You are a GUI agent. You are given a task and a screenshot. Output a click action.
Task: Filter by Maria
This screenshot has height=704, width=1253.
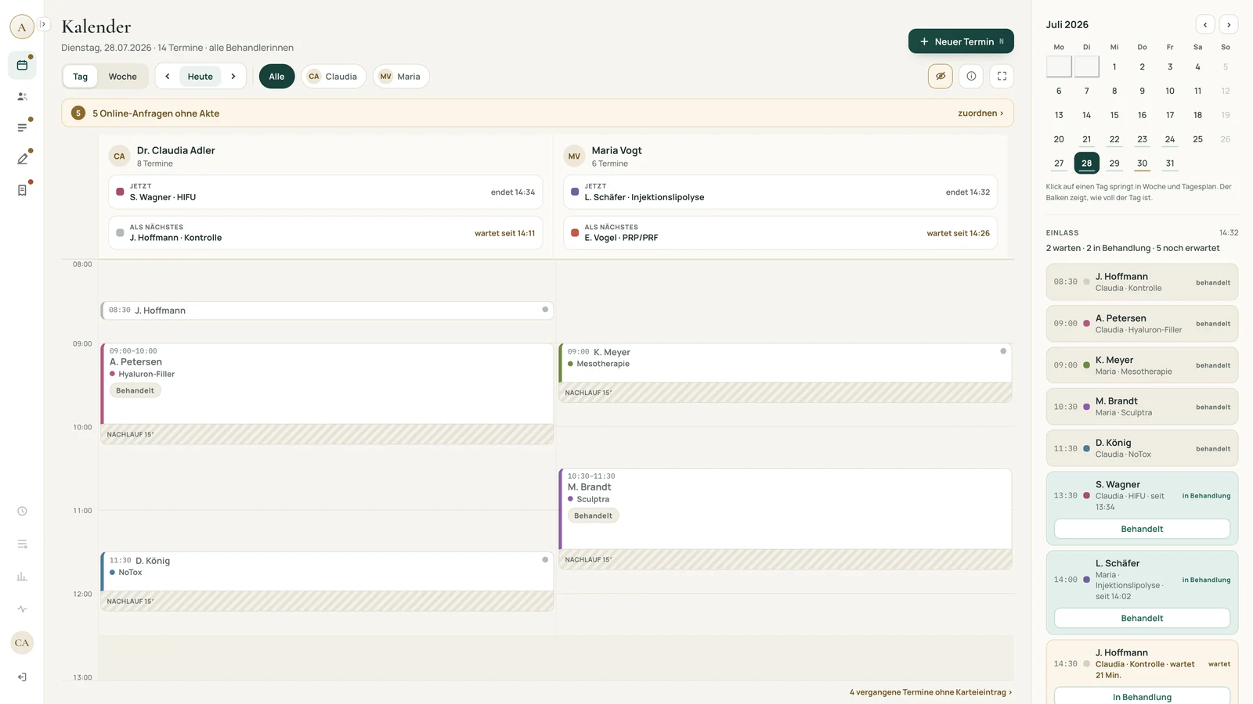point(401,76)
